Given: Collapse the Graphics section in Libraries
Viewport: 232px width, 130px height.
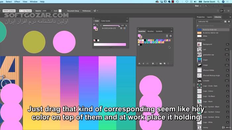Looking at the screenshot, I should (x=198, y=40).
